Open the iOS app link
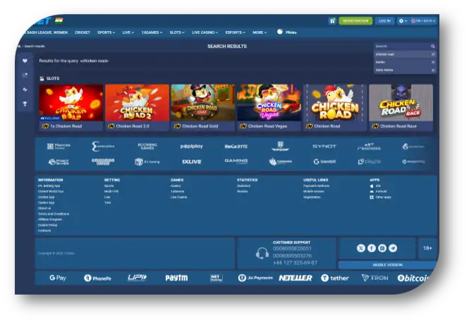This screenshot has width=469, height=323. coord(375,185)
